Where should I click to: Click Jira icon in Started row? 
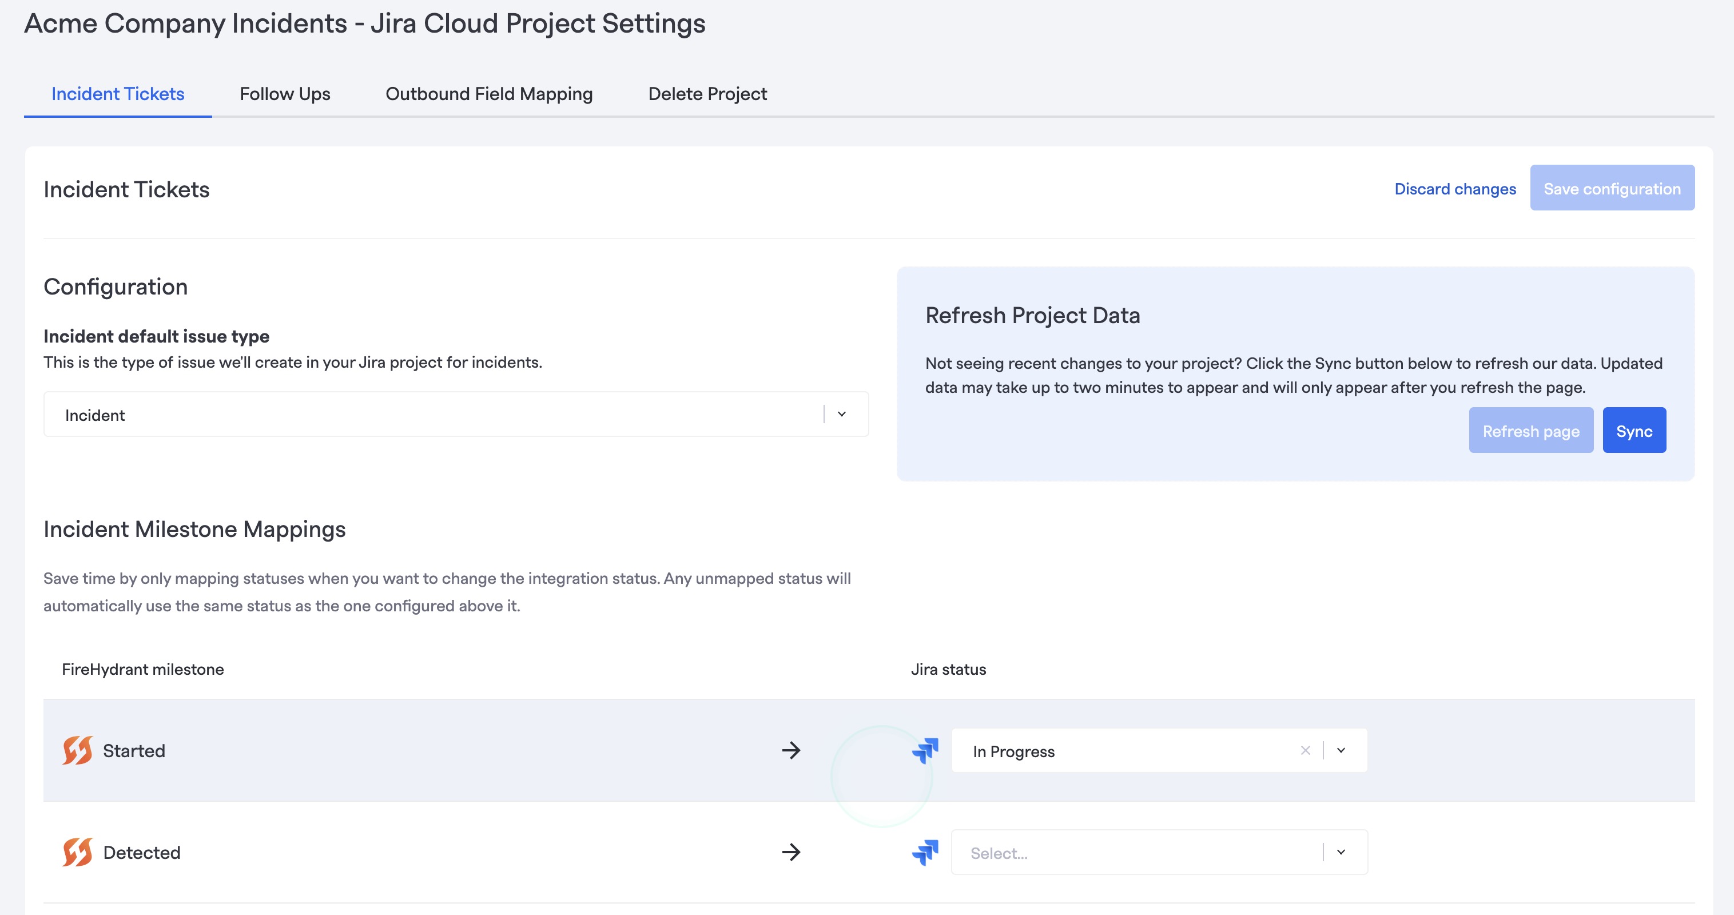coord(925,750)
